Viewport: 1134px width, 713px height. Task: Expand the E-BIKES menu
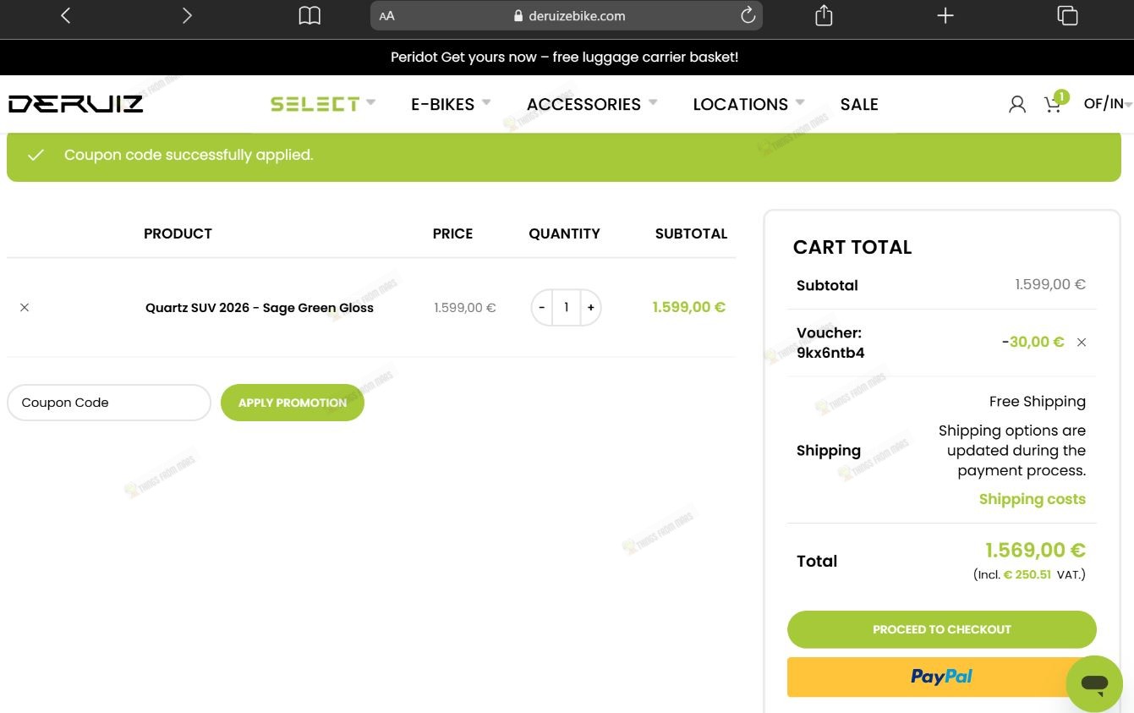pos(451,104)
